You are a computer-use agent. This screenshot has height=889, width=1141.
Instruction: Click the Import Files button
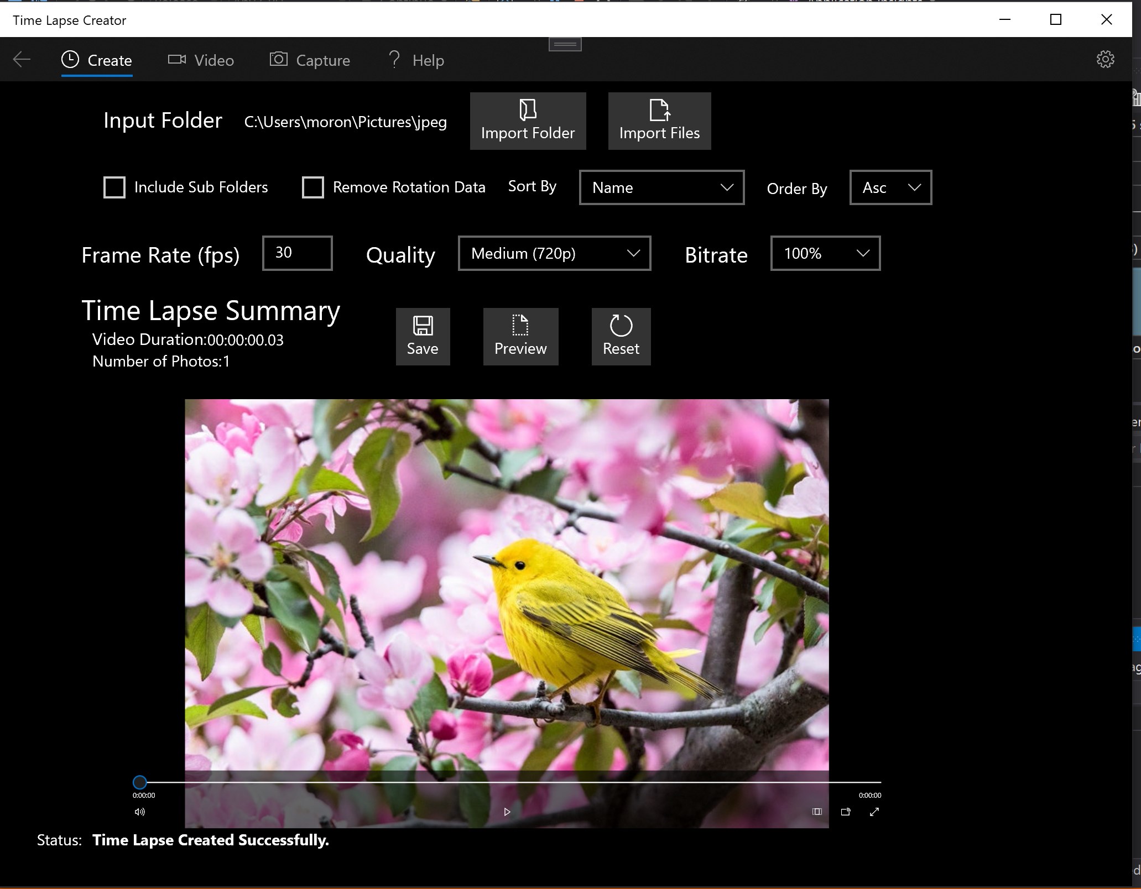coord(659,121)
